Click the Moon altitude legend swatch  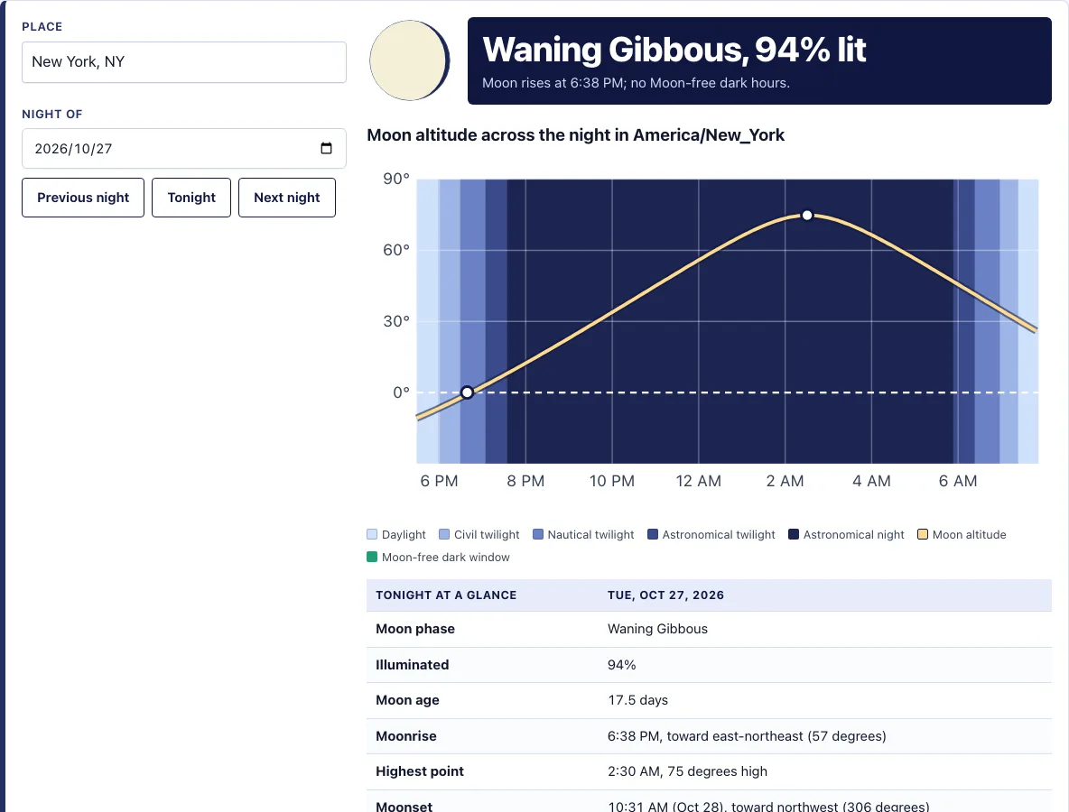(x=923, y=534)
